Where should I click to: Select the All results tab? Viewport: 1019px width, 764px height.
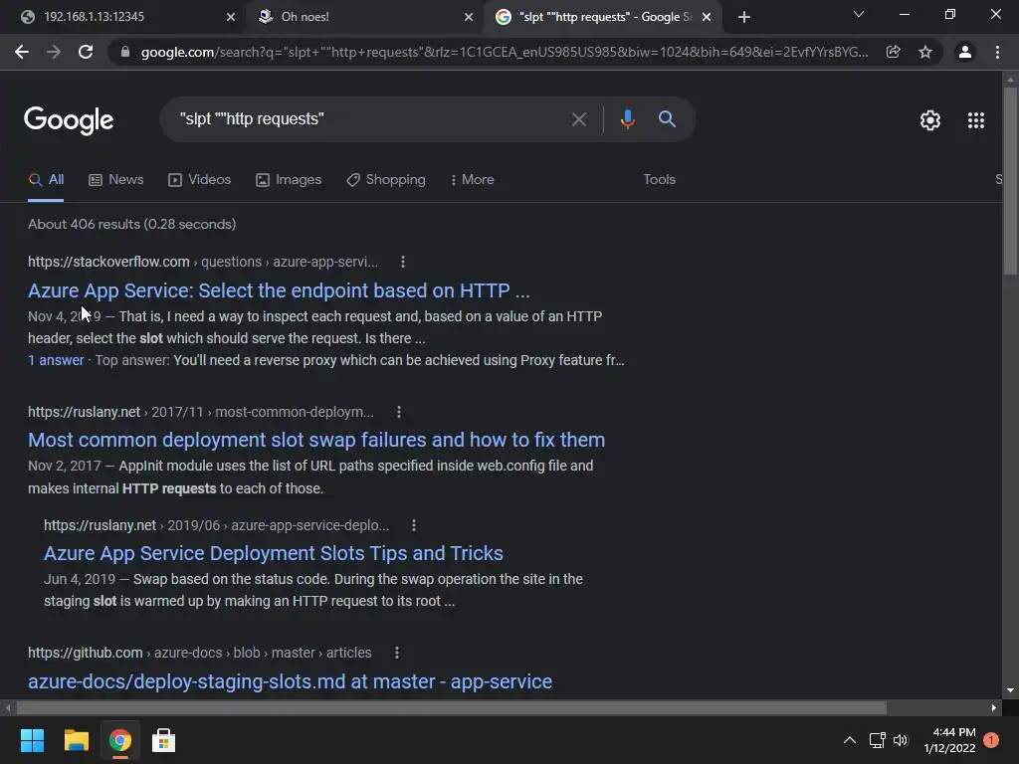(x=46, y=180)
